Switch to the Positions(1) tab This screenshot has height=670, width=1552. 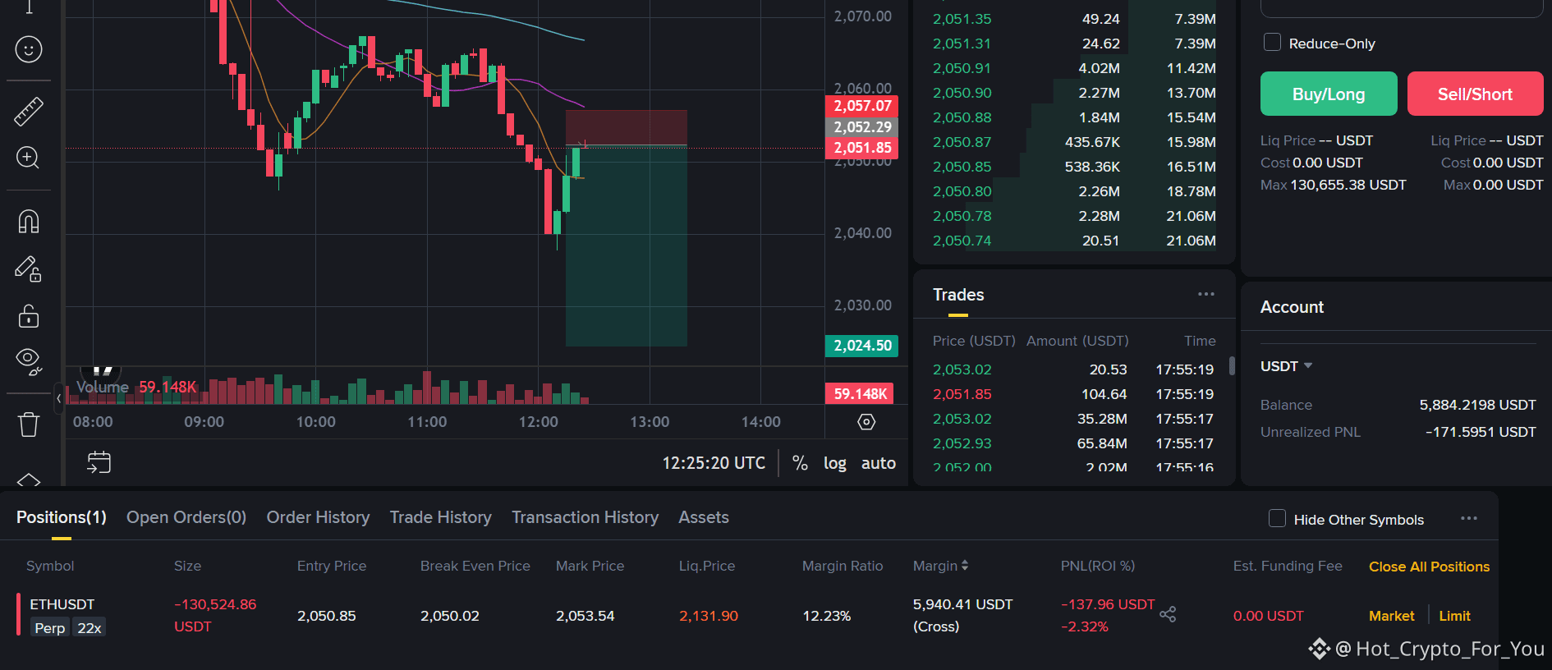(62, 517)
